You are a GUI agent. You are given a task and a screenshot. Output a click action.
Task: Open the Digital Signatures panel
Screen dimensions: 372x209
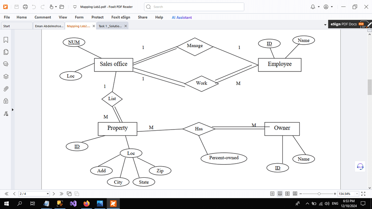coord(6,114)
